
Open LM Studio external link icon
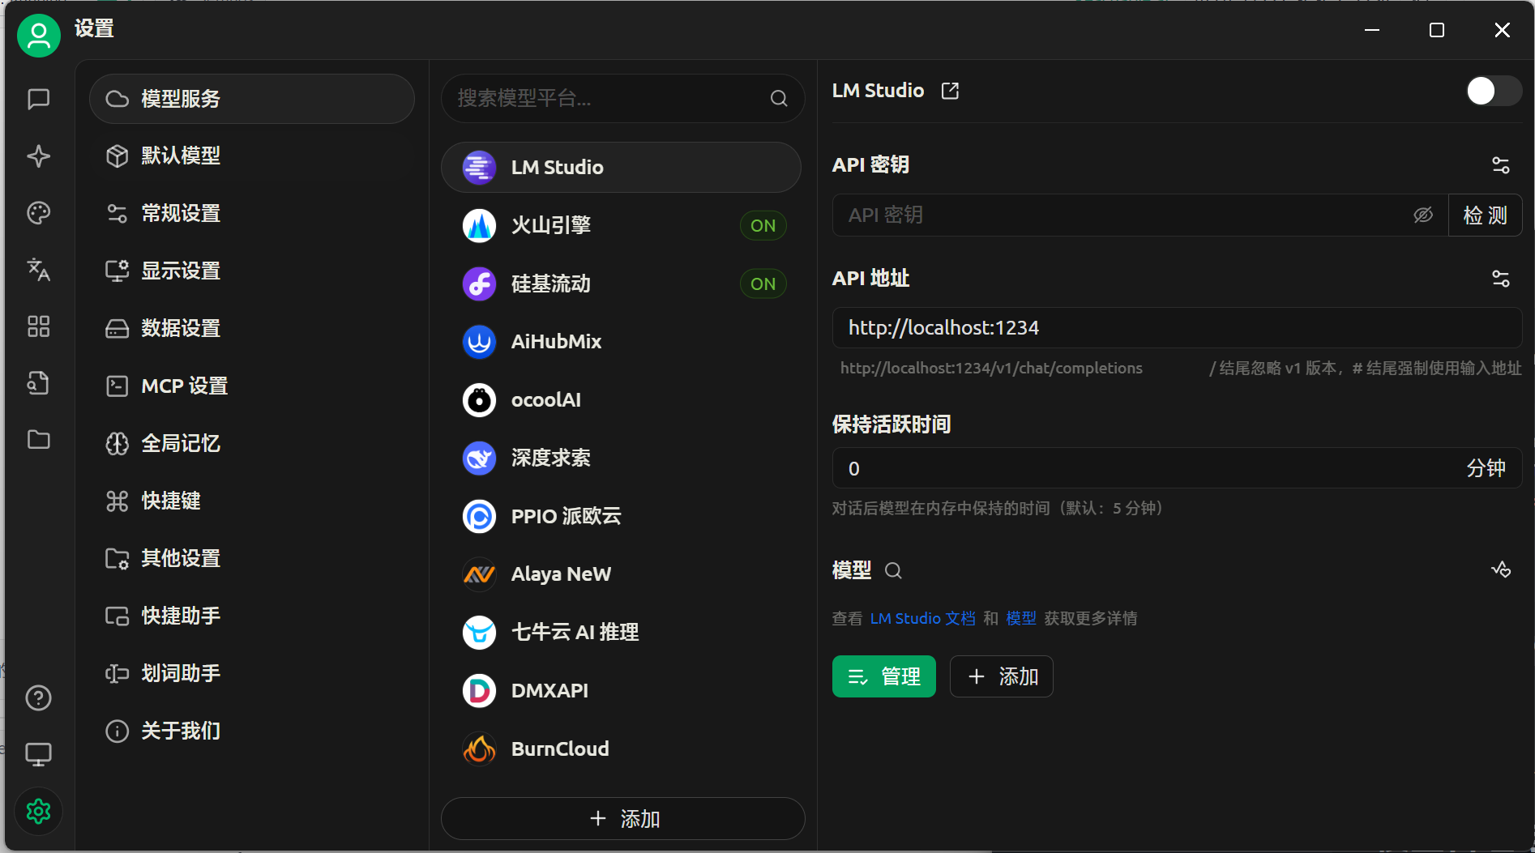pyautogui.click(x=950, y=91)
